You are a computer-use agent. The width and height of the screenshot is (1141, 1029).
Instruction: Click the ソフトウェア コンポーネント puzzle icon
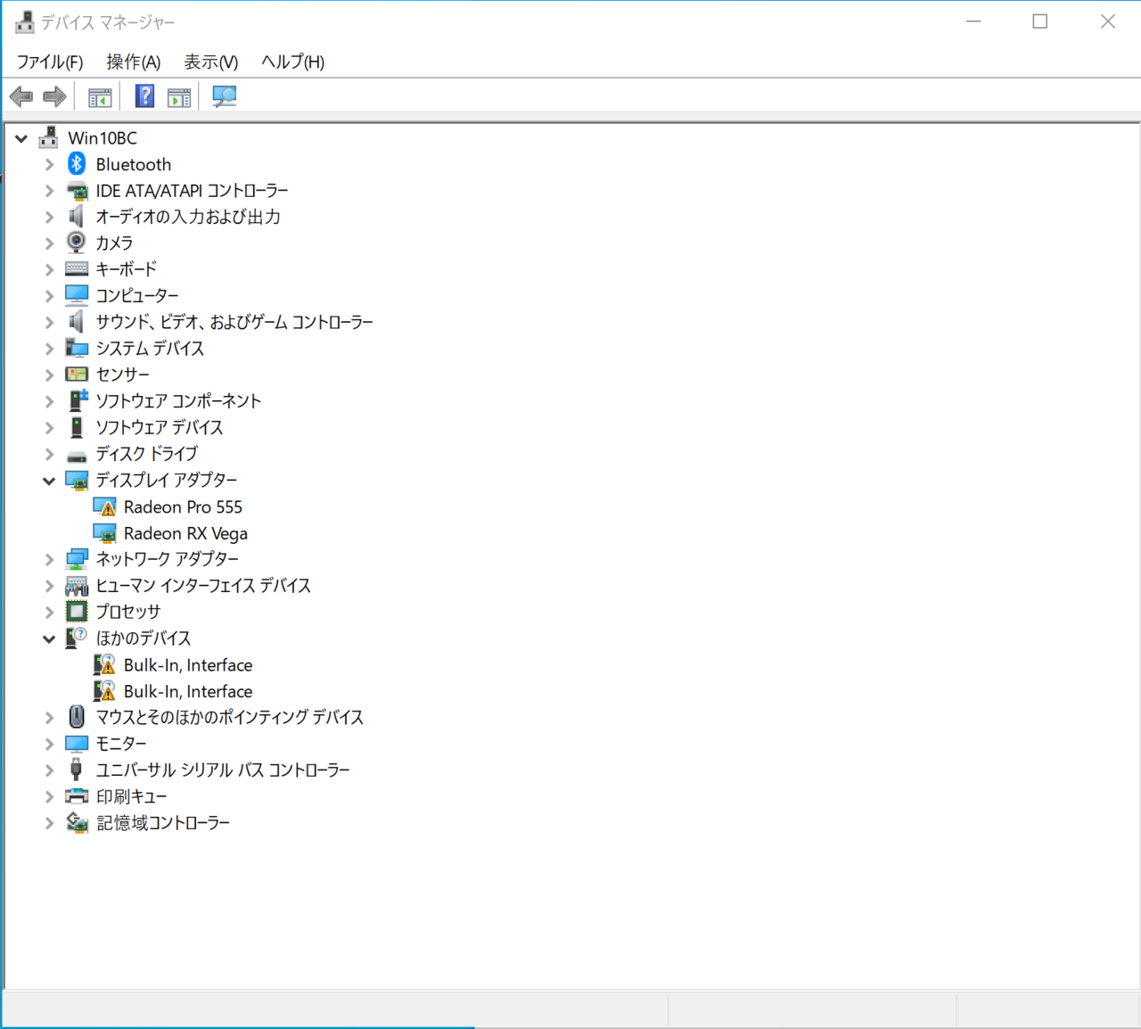78,400
